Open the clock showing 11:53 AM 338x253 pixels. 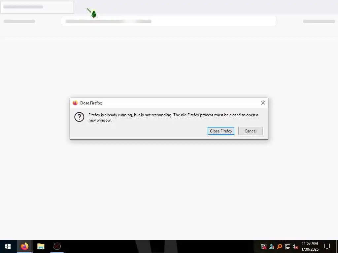click(x=310, y=246)
